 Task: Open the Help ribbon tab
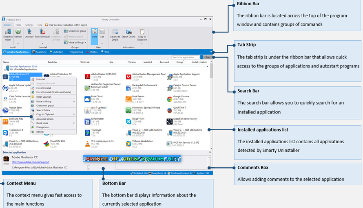pyautogui.click(x=40, y=25)
